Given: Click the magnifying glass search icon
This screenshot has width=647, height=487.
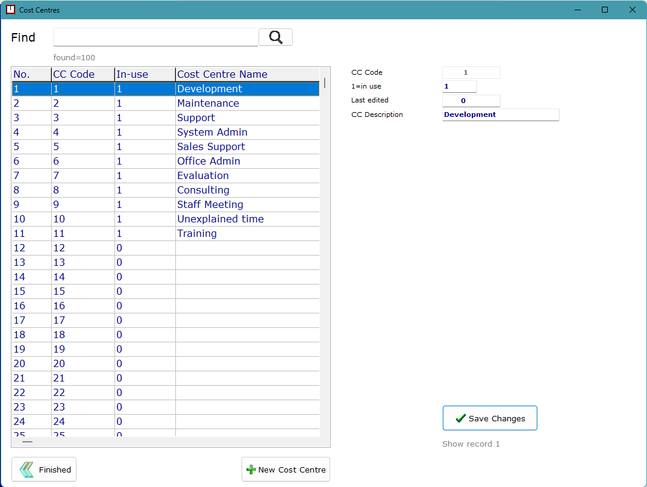Looking at the screenshot, I should pyautogui.click(x=275, y=37).
